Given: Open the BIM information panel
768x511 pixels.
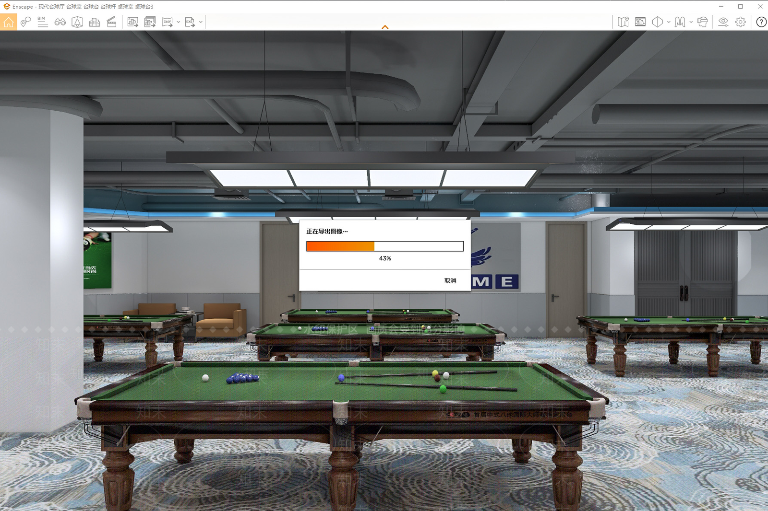Looking at the screenshot, I should coord(43,22).
